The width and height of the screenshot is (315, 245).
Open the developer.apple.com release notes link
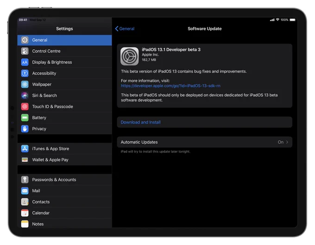(x=170, y=86)
